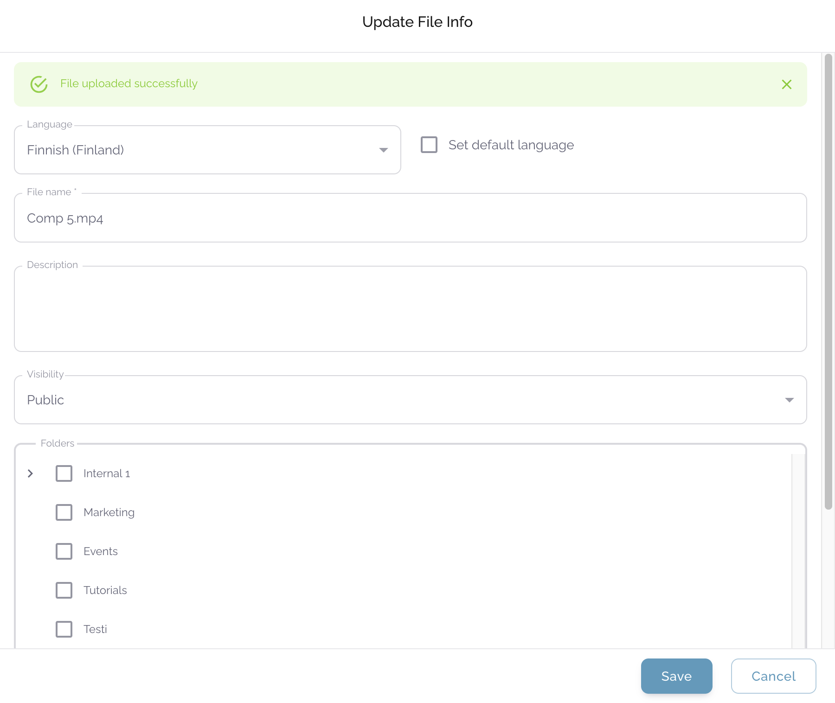835x703 pixels.
Task: Cancel the file info update
Action: [773, 676]
